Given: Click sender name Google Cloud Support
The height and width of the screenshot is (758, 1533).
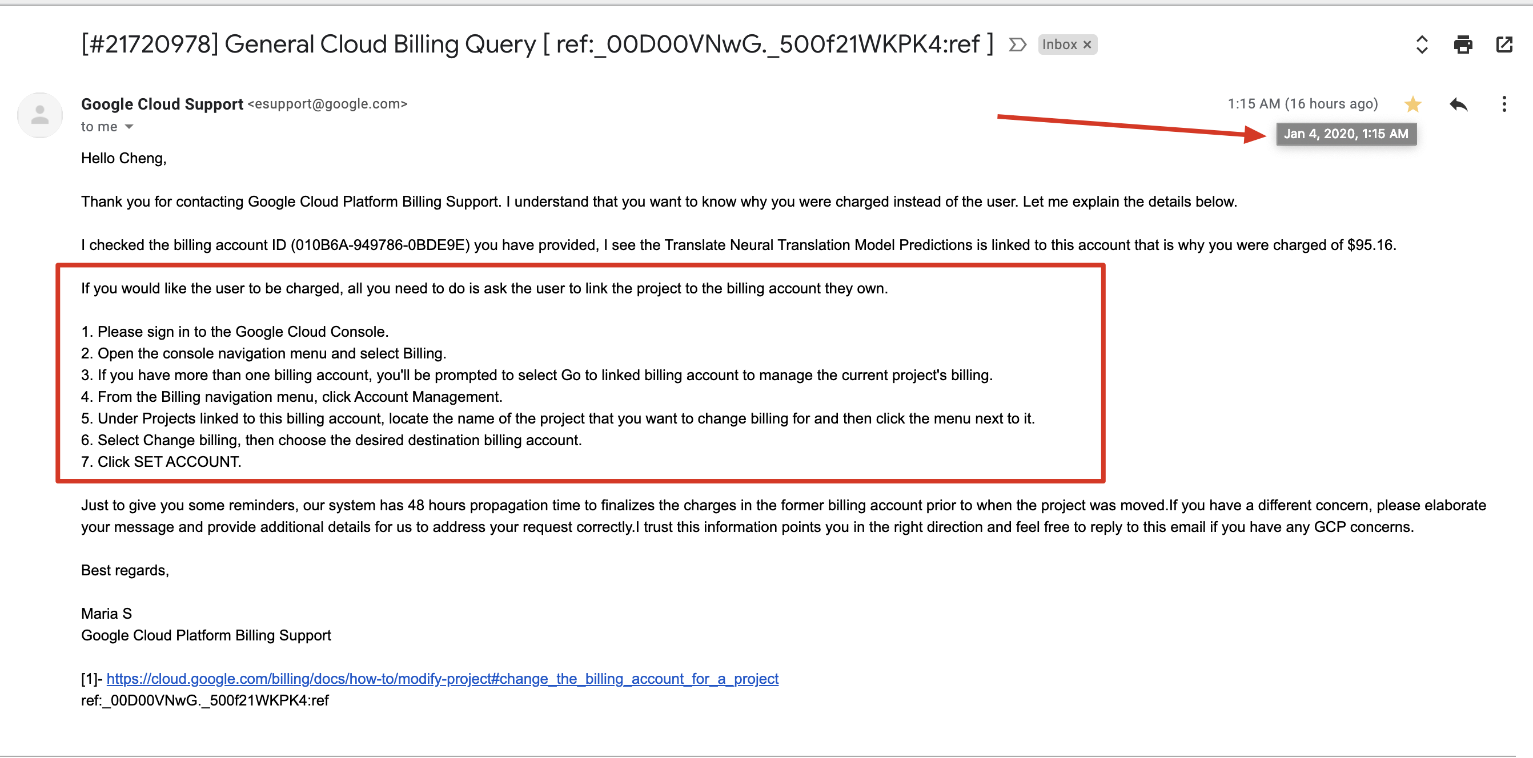Looking at the screenshot, I should tap(162, 104).
